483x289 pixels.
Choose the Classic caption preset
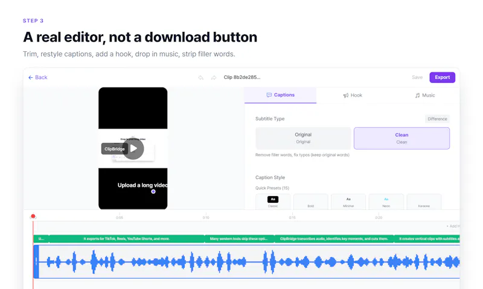coord(273,202)
